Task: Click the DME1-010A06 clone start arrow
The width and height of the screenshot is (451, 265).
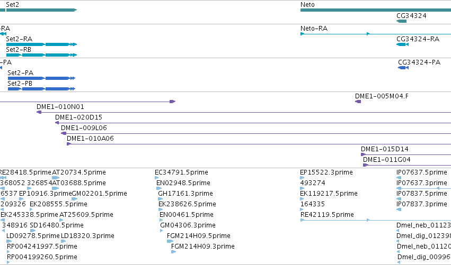Action: [69, 144]
